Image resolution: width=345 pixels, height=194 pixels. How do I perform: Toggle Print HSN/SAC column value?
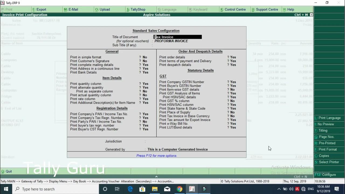[233, 105]
